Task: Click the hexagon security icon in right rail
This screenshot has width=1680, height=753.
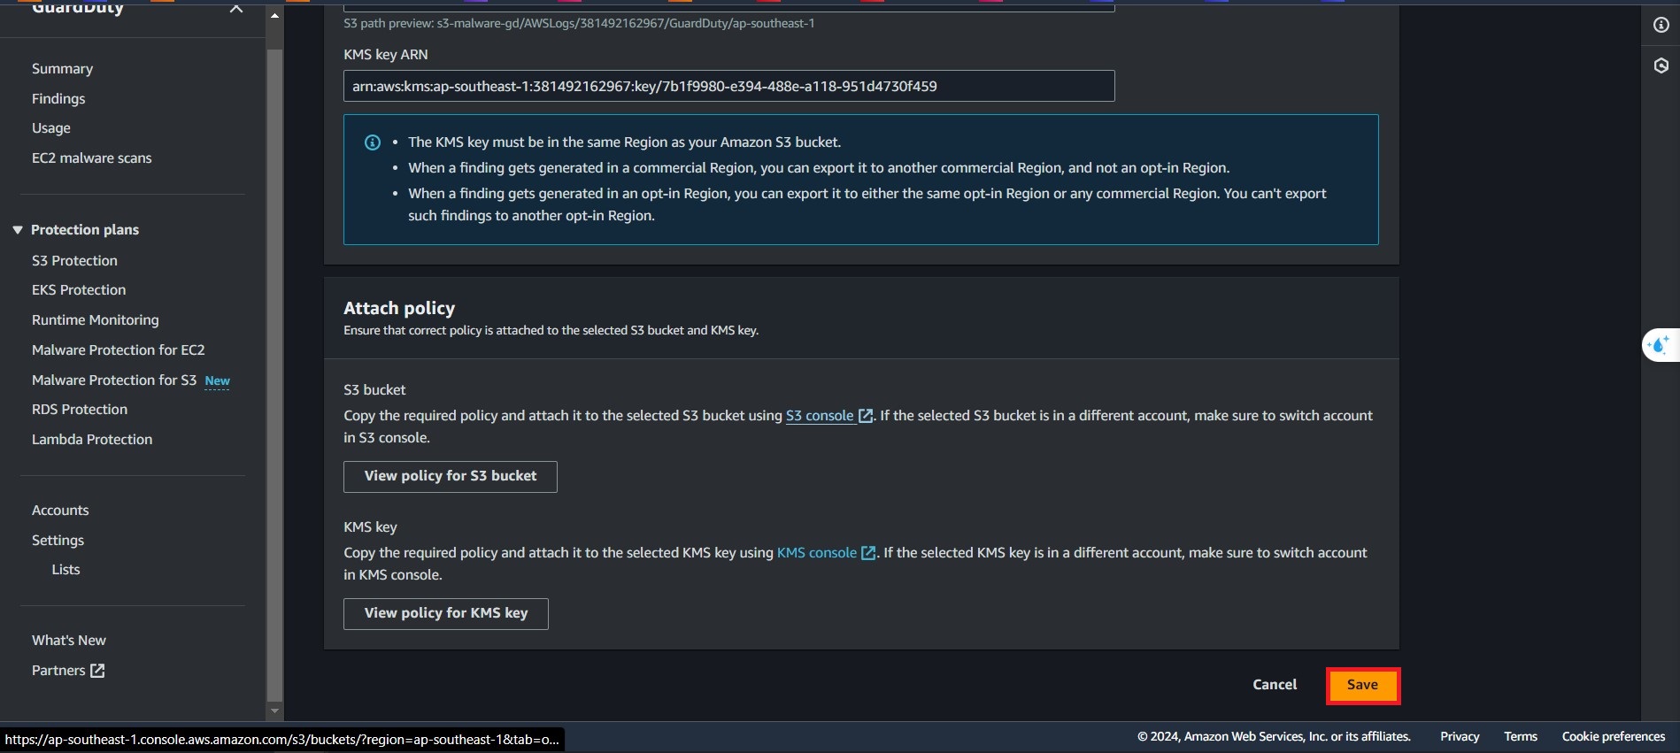Action: point(1661,65)
